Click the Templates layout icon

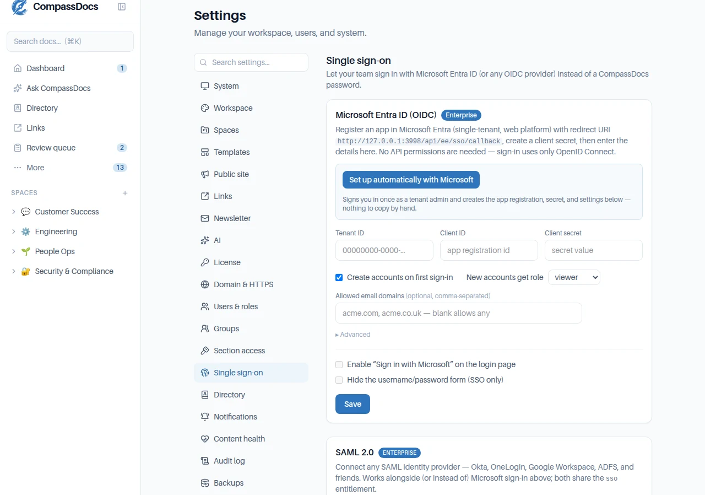tap(205, 152)
